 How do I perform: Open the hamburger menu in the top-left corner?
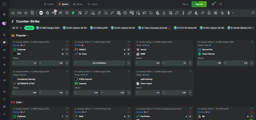[4, 4]
